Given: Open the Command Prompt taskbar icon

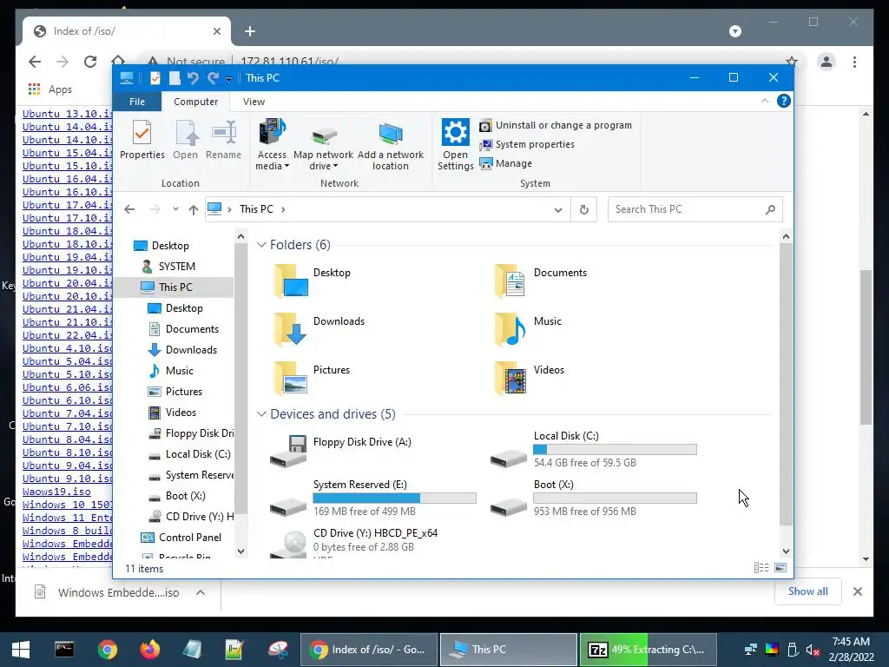Looking at the screenshot, I should coord(64,650).
